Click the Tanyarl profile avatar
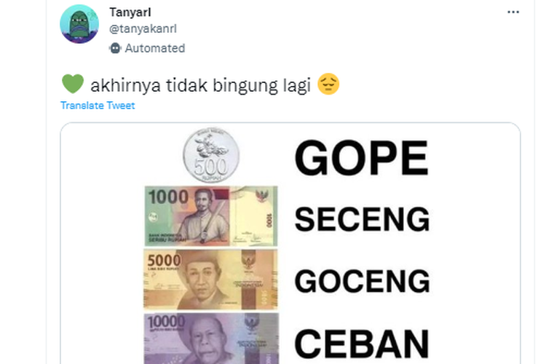Screen dimensions: 546x364 (79, 24)
